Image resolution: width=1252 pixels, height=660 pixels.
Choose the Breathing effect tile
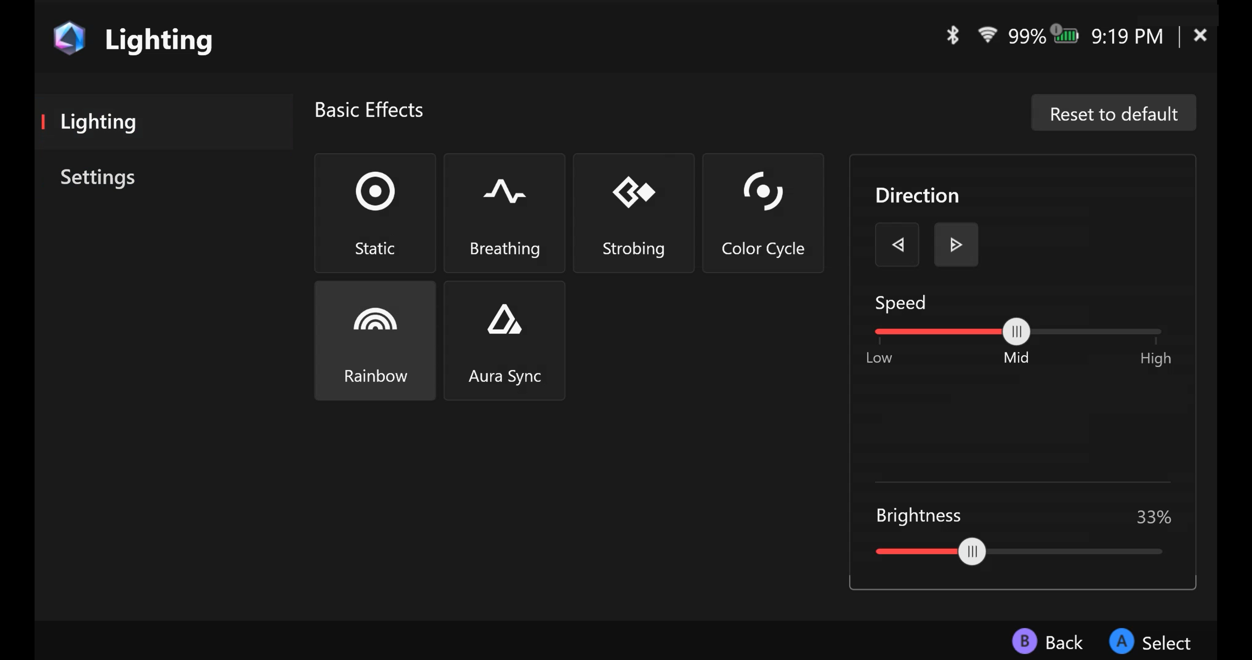pyautogui.click(x=504, y=213)
